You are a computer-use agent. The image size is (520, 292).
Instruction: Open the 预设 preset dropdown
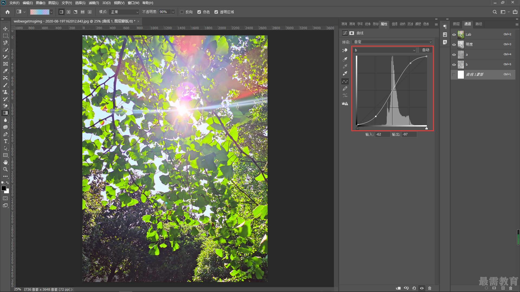392,42
